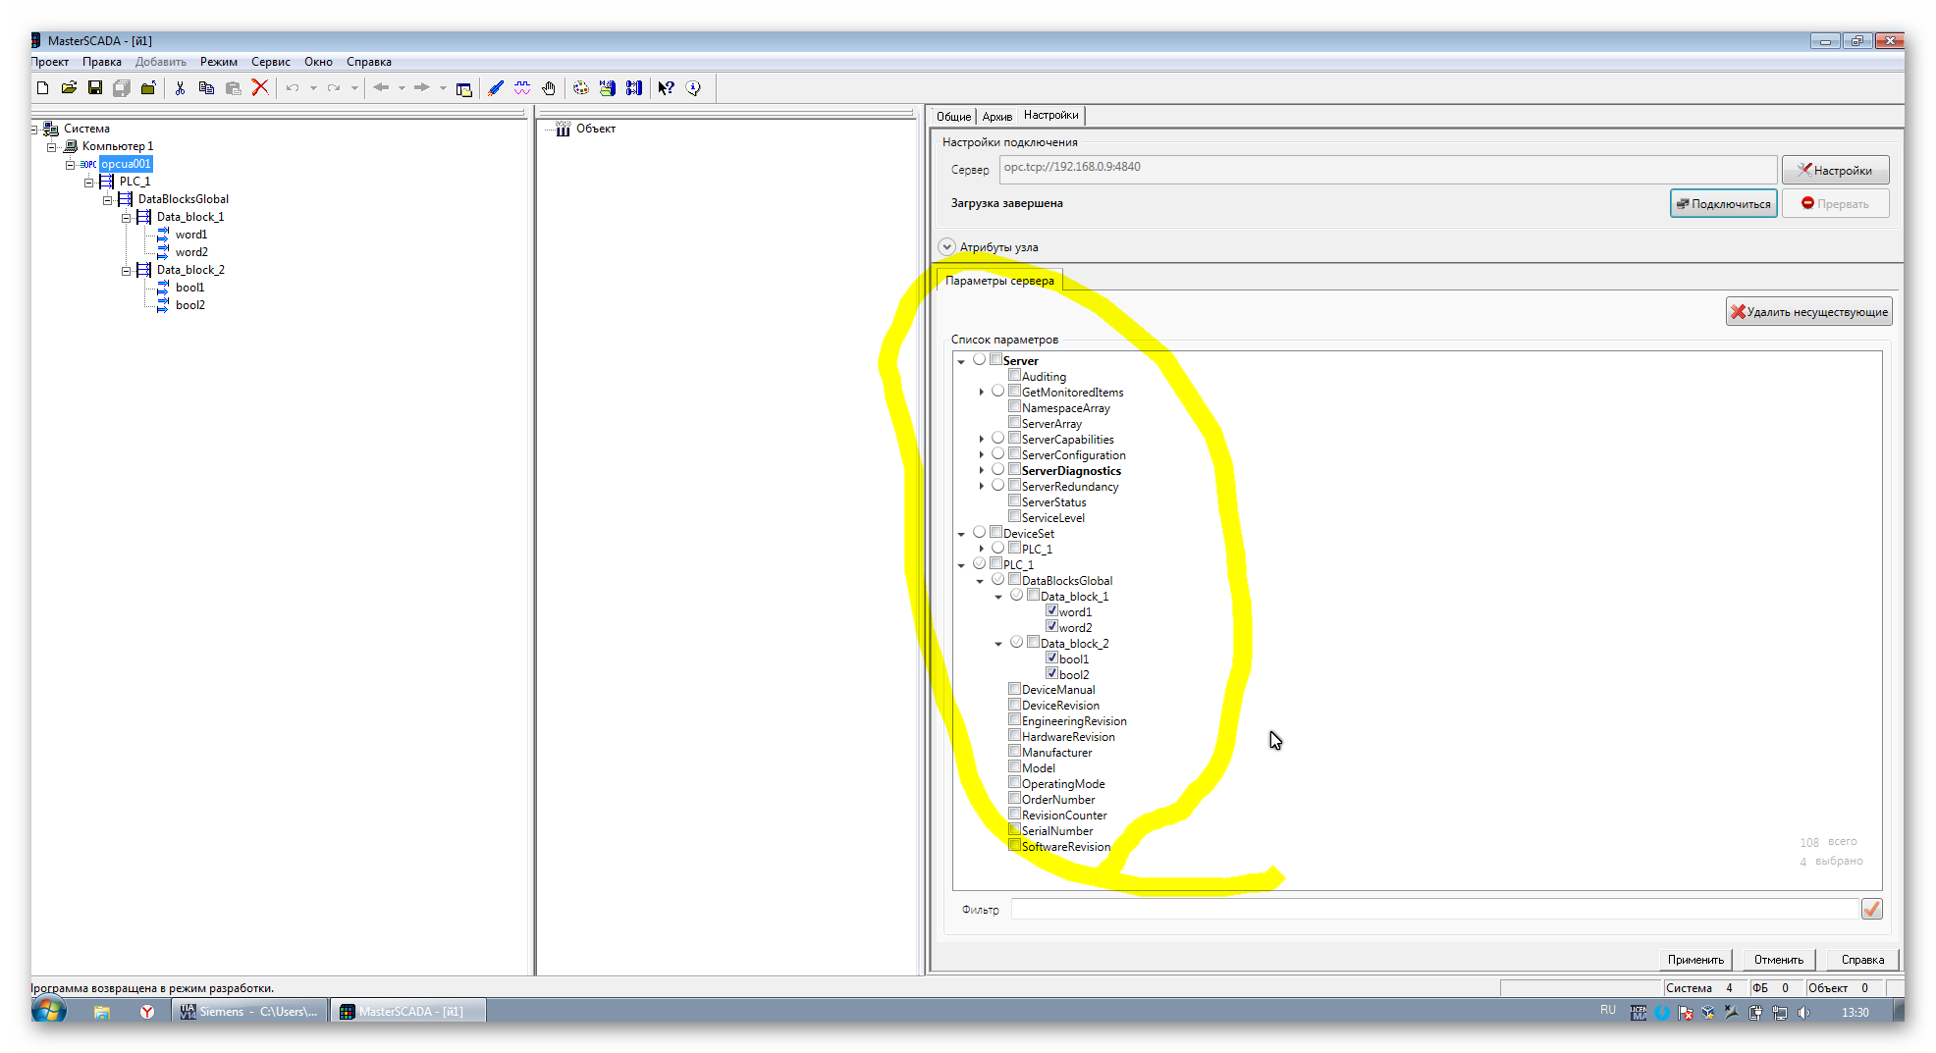This screenshot has width=1936, height=1053.
Task: Click the Подключиться button
Action: [1723, 204]
